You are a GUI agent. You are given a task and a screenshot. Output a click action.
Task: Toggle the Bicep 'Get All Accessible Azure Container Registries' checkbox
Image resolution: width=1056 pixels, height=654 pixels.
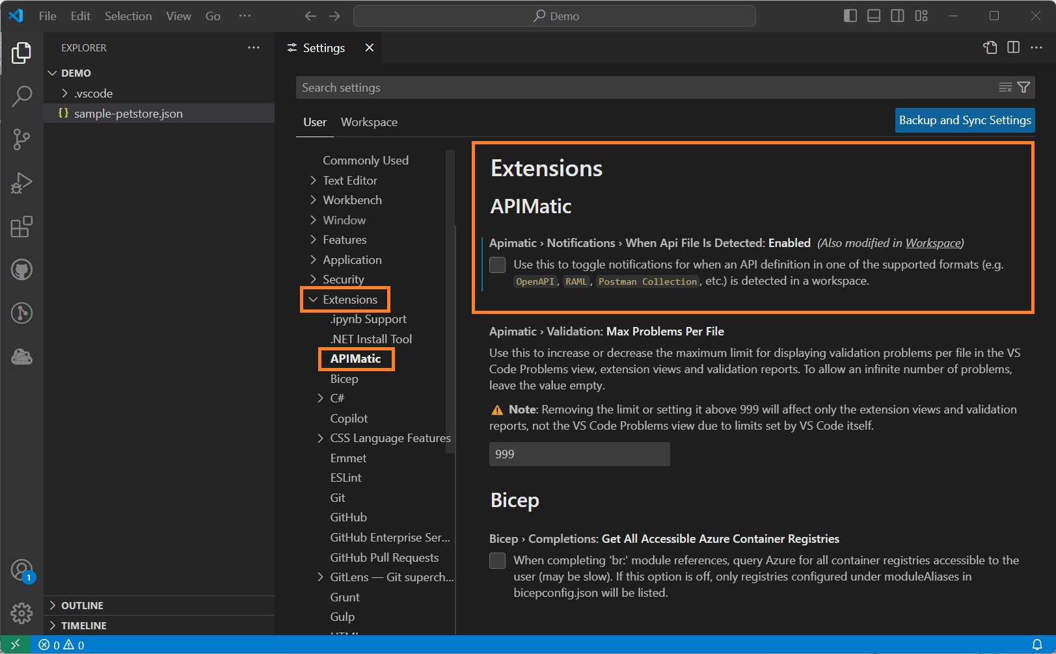click(498, 560)
